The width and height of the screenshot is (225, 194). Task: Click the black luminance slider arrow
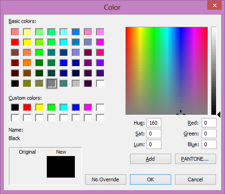tap(219, 114)
